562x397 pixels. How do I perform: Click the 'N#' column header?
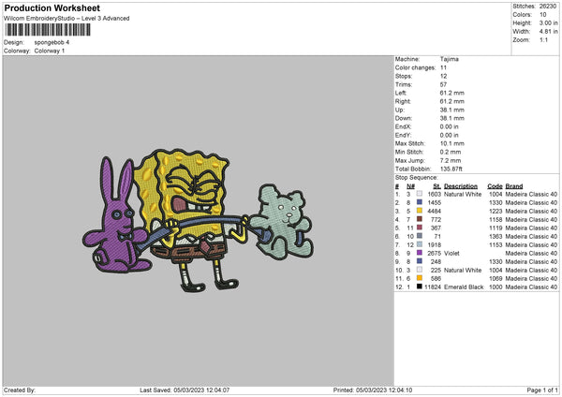pos(410,186)
